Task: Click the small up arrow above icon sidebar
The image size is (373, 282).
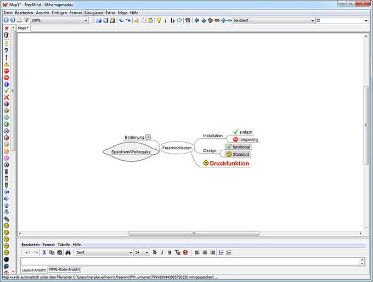Action: [x=13, y=28]
